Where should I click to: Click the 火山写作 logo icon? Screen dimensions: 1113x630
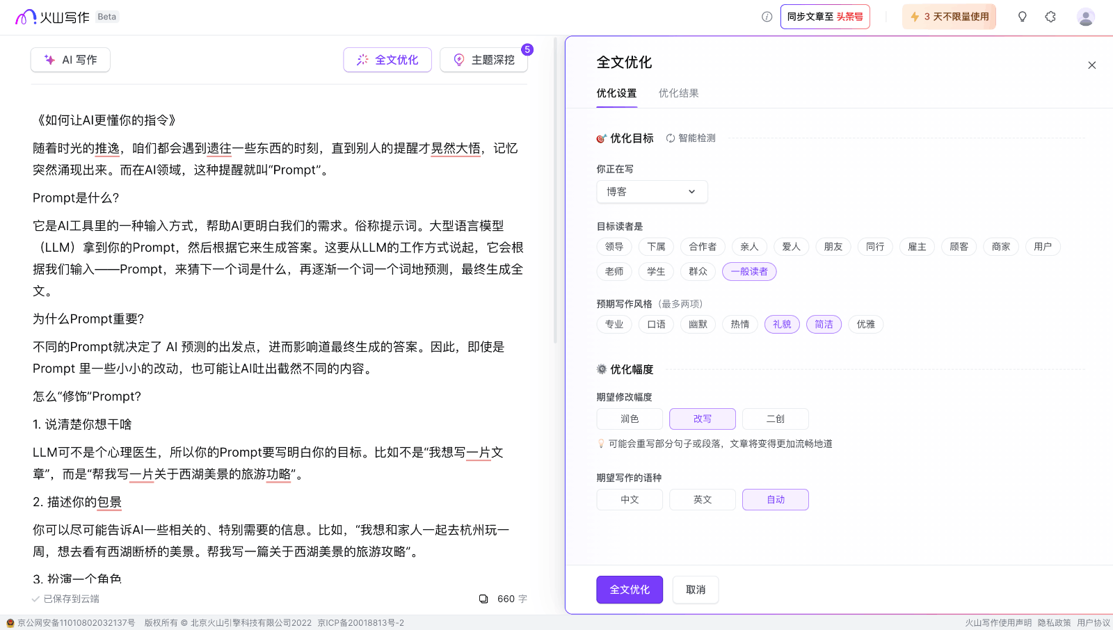26,17
